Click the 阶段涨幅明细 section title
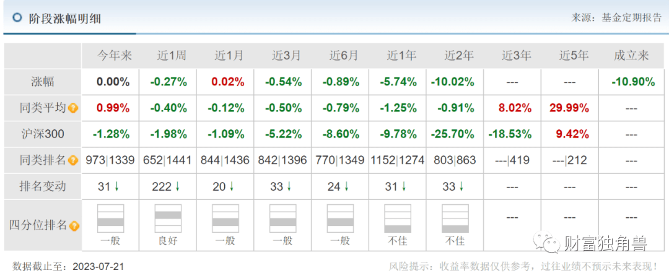This screenshot has height=273, width=669. [x=65, y=19]
